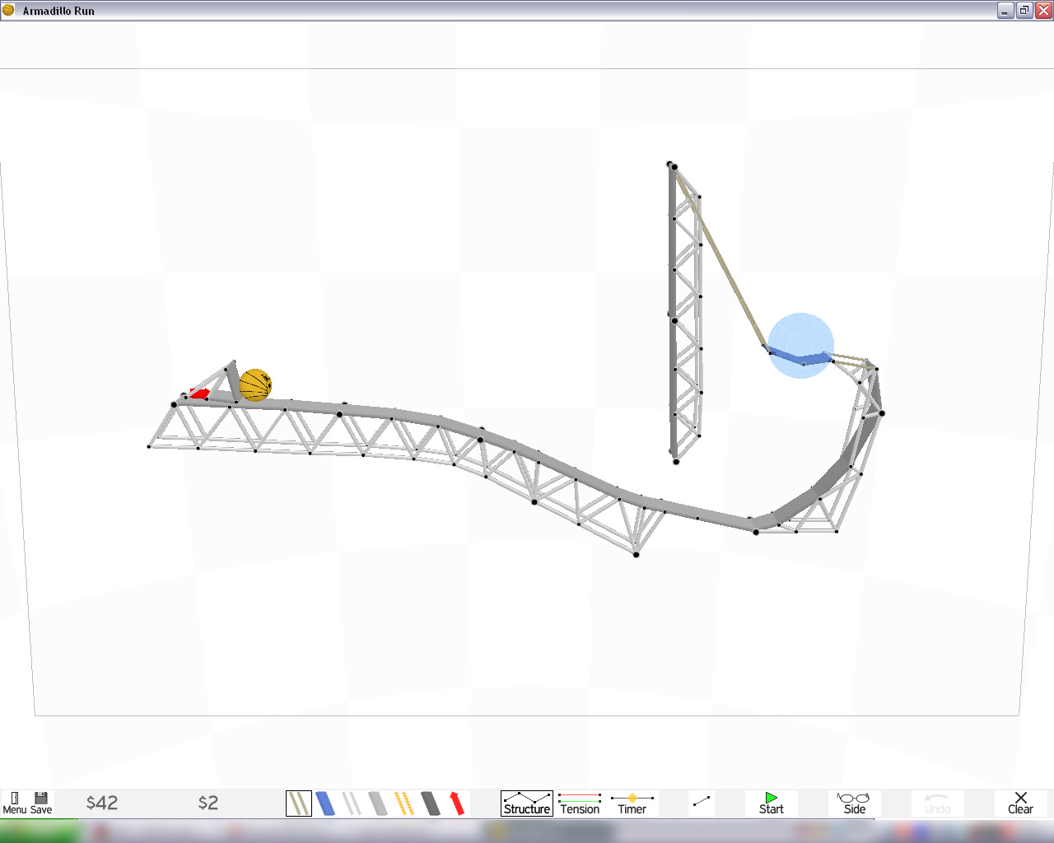The width and height of the screenshot is (1054, 843).
Task: Select the yellow elastic material
Action: coord(404,803)
